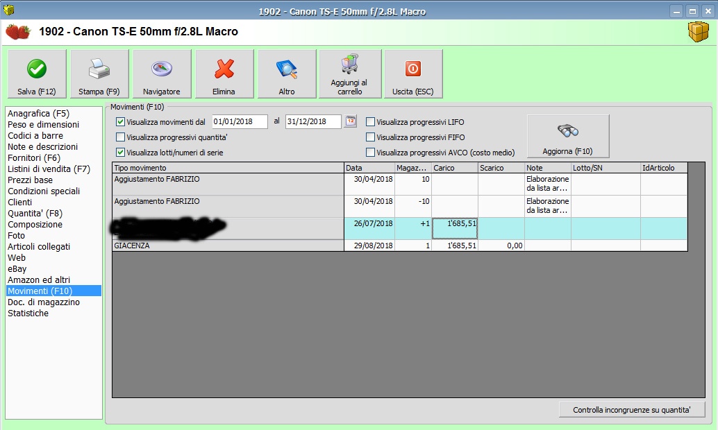Click Aggiungi al carrello cart button
The image size is (718, 430).
pyautogui.click(x=350, y=74)
